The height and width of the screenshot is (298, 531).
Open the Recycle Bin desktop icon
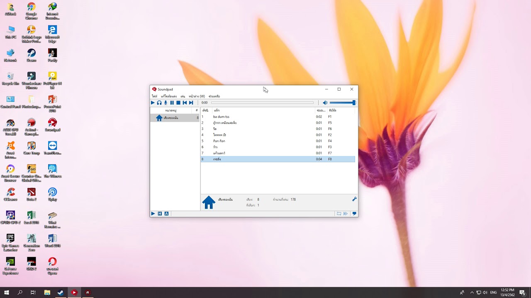tap(10, 79)
